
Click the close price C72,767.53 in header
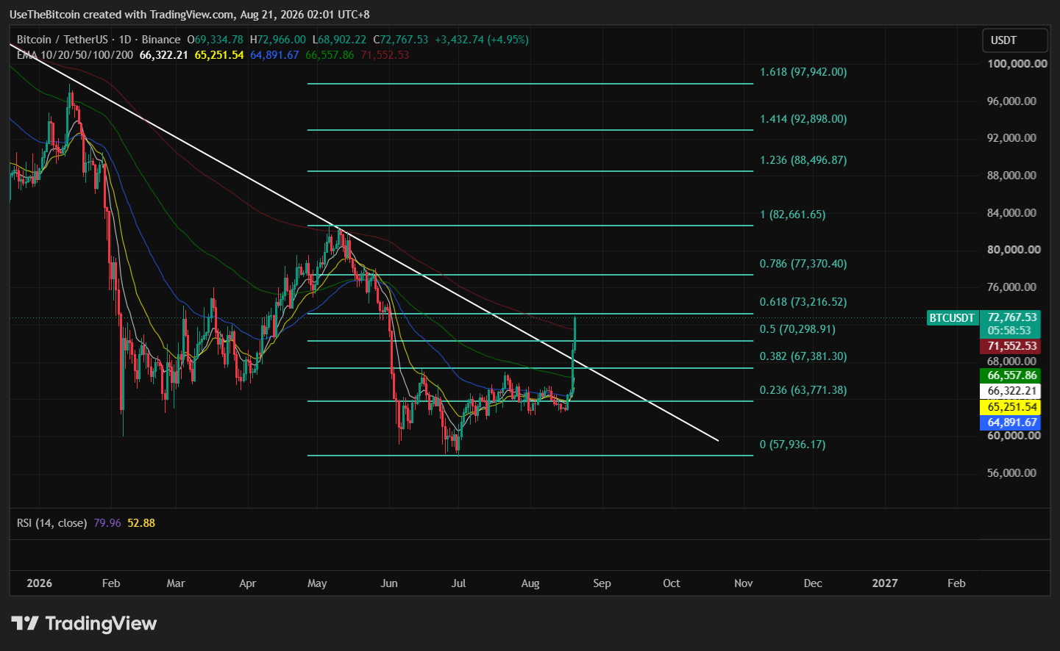click(x=400, y=40)
